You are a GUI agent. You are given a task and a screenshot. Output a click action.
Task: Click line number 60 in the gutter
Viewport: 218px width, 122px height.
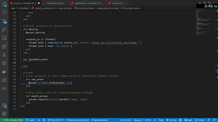[x=15, y=59]
